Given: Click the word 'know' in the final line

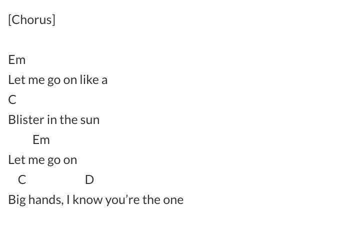Looking at the screenshot, I should point(87,199).
